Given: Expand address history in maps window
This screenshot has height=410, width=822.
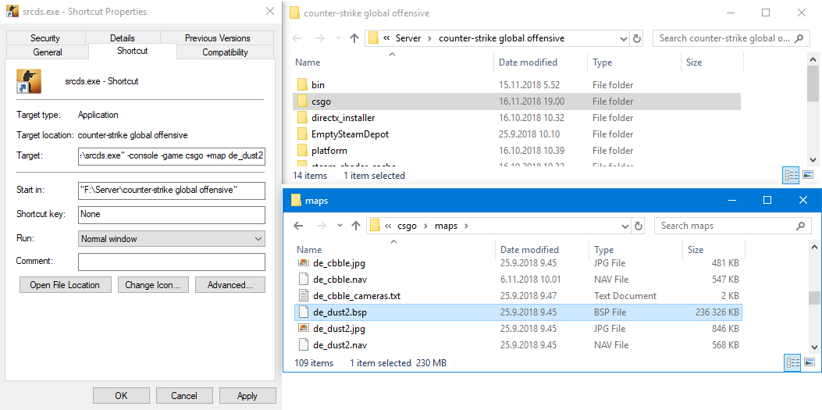Looking at the screenshot, I should tap(625, 226).
